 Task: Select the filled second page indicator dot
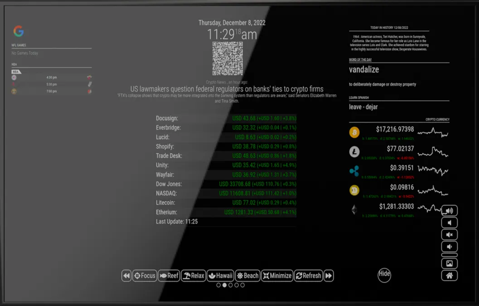tap(224, 285)
